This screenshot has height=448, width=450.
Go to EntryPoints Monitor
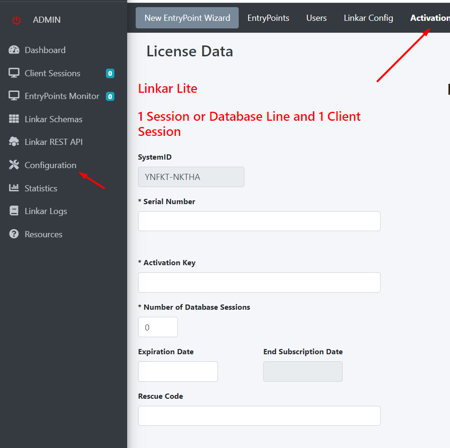(62, 96)
